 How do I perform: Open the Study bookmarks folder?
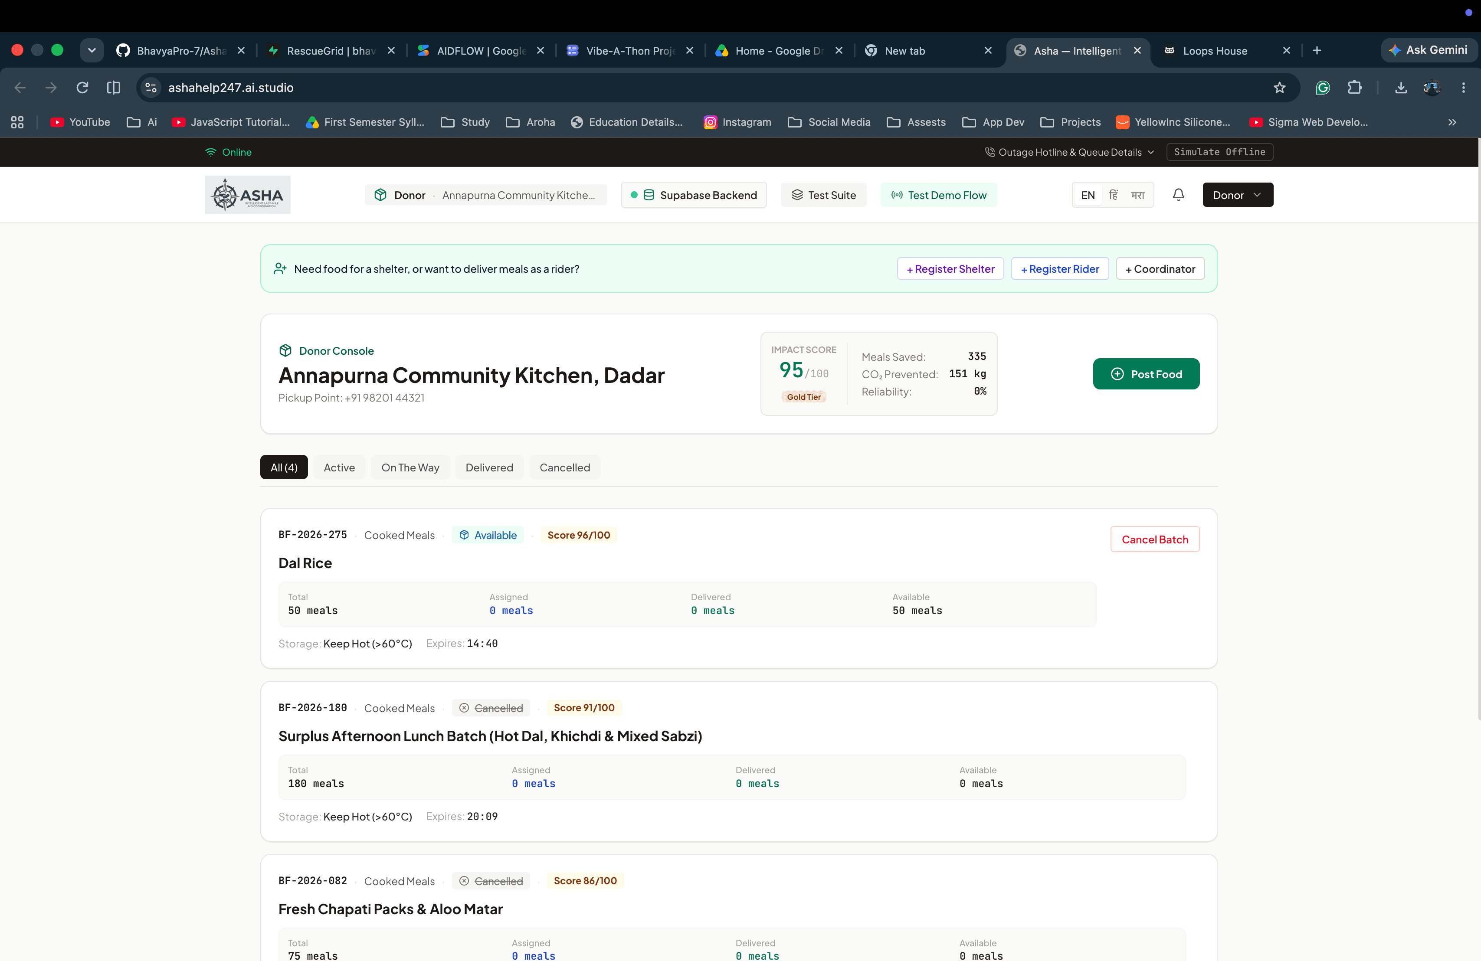tap(465, 122)
